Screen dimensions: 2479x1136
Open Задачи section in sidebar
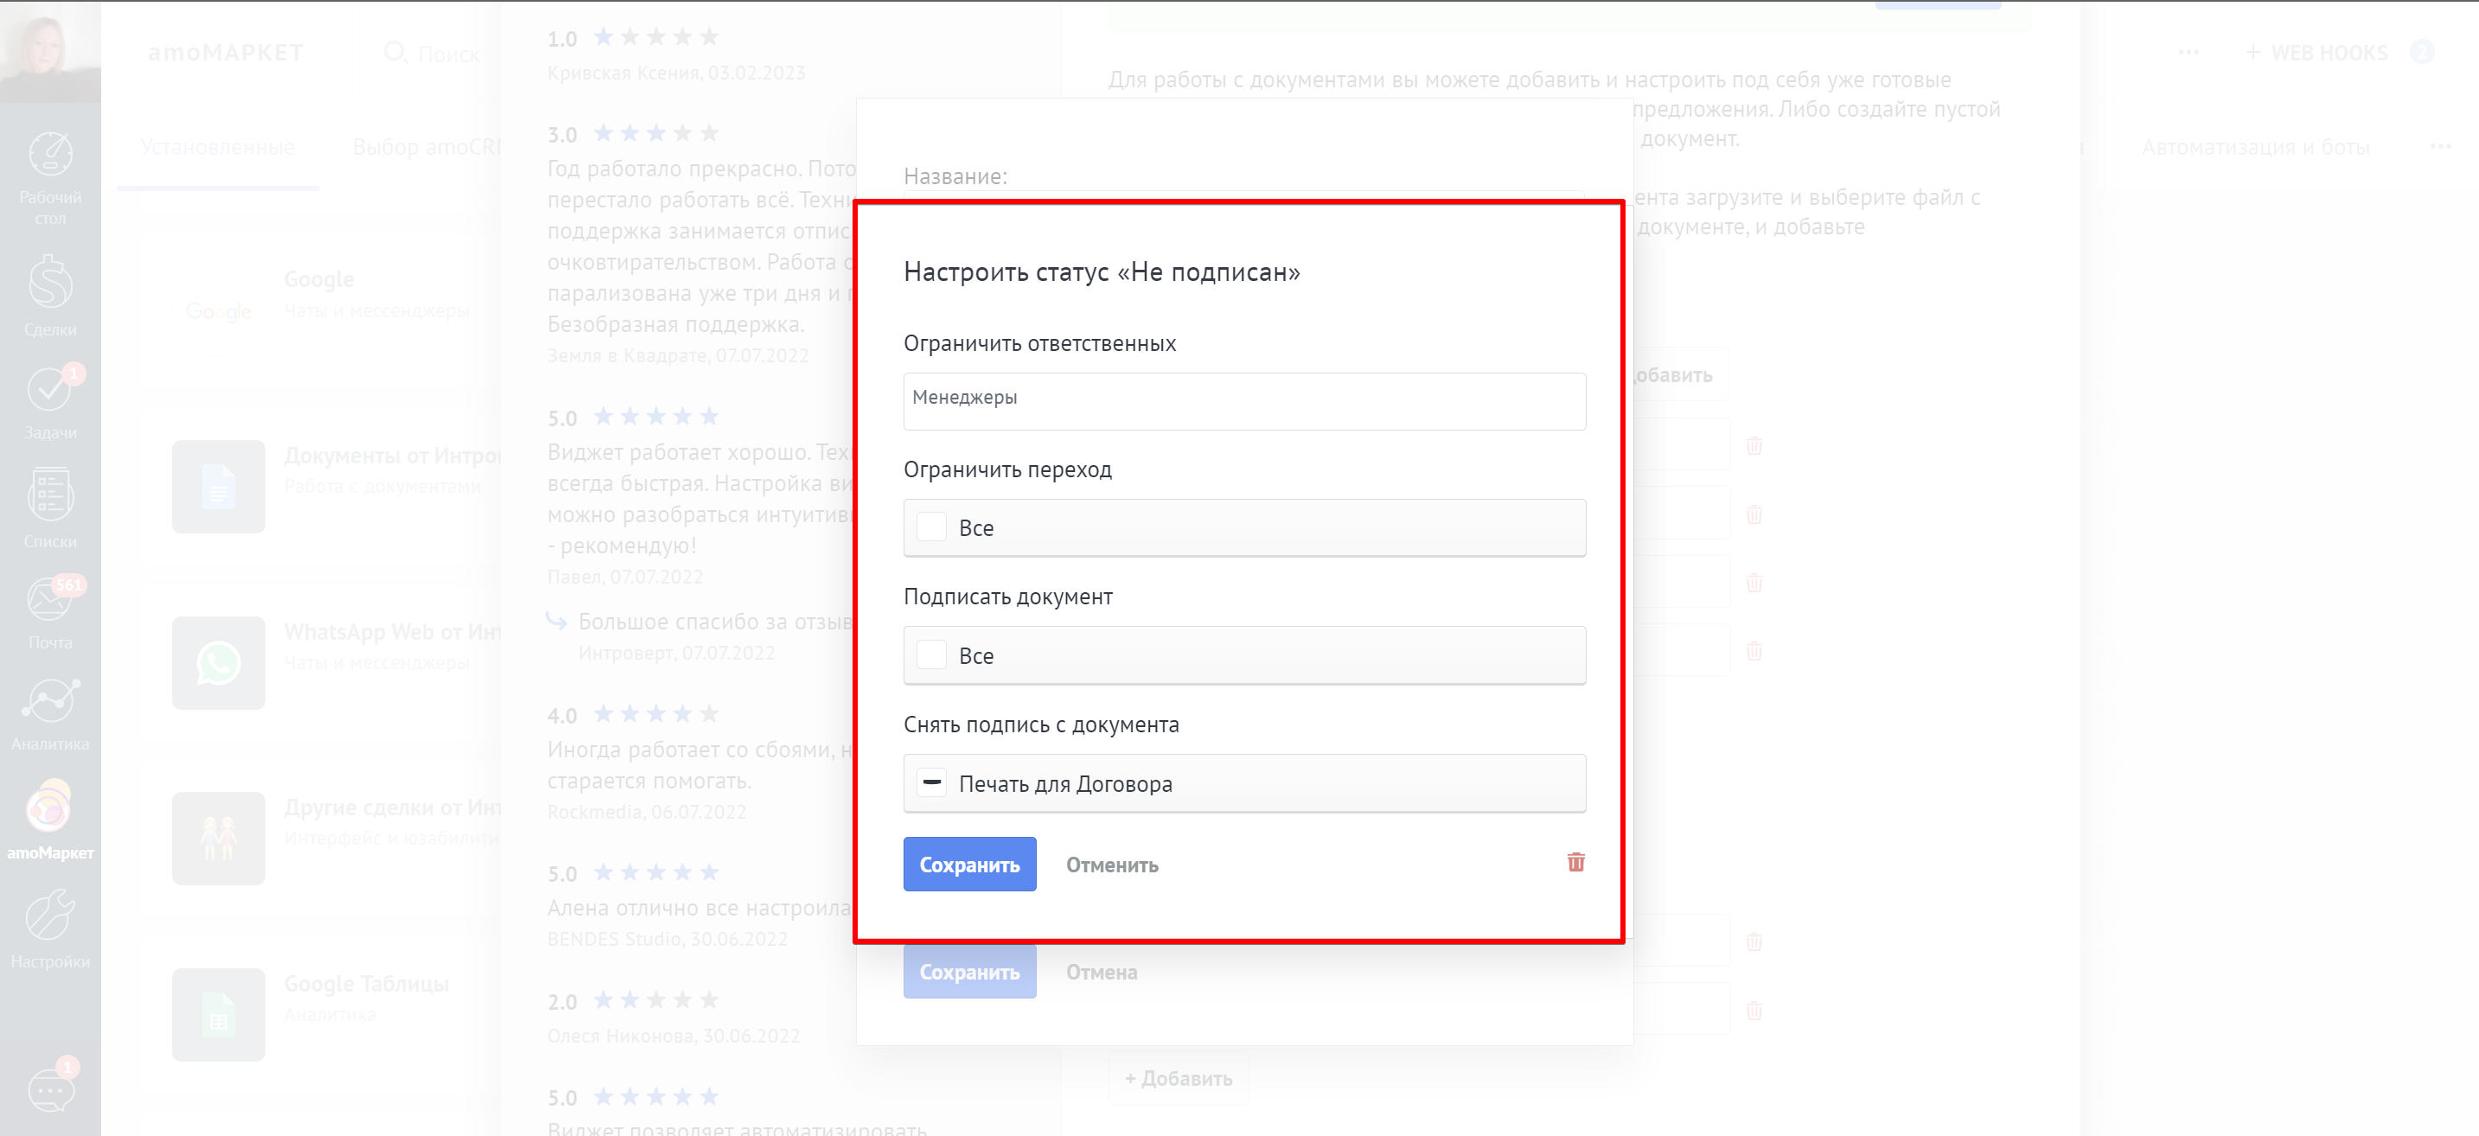tap(50, 402)
